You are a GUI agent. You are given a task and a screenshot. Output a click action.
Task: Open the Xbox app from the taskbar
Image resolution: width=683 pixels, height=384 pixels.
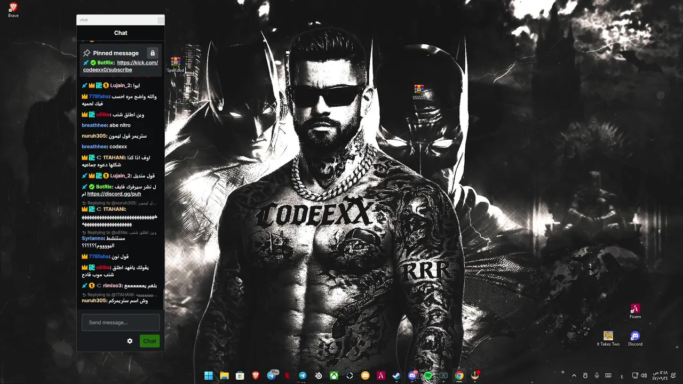pyautogui.click(x=334, y=375)
